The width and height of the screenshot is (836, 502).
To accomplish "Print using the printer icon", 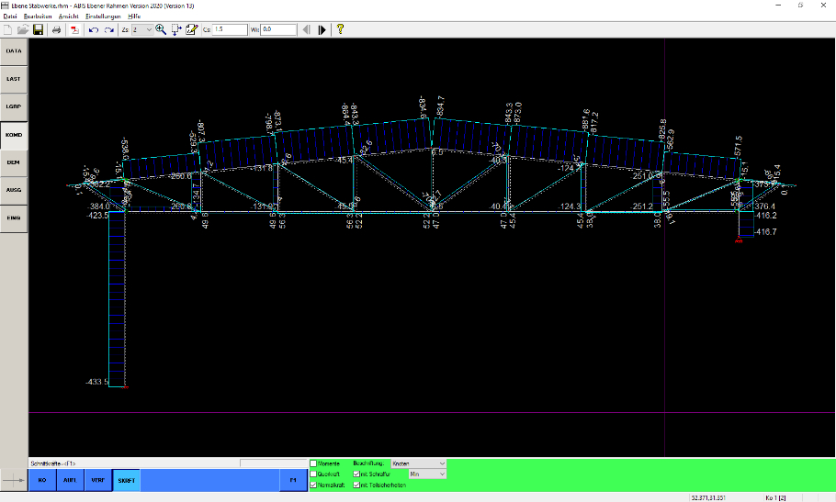I will click(56, 29).
